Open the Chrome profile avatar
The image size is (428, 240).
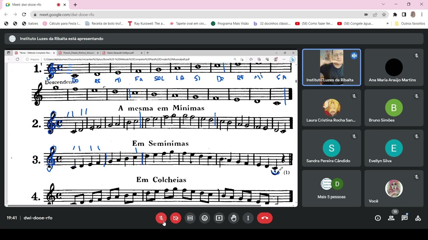tap(413, 15)
